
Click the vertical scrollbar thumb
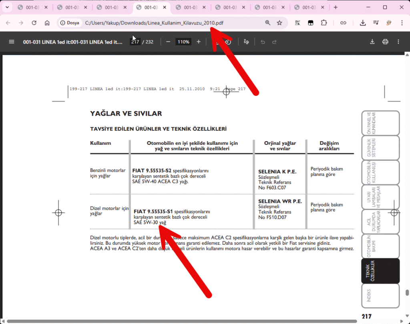pyautogui.click(x=407, y=292)
